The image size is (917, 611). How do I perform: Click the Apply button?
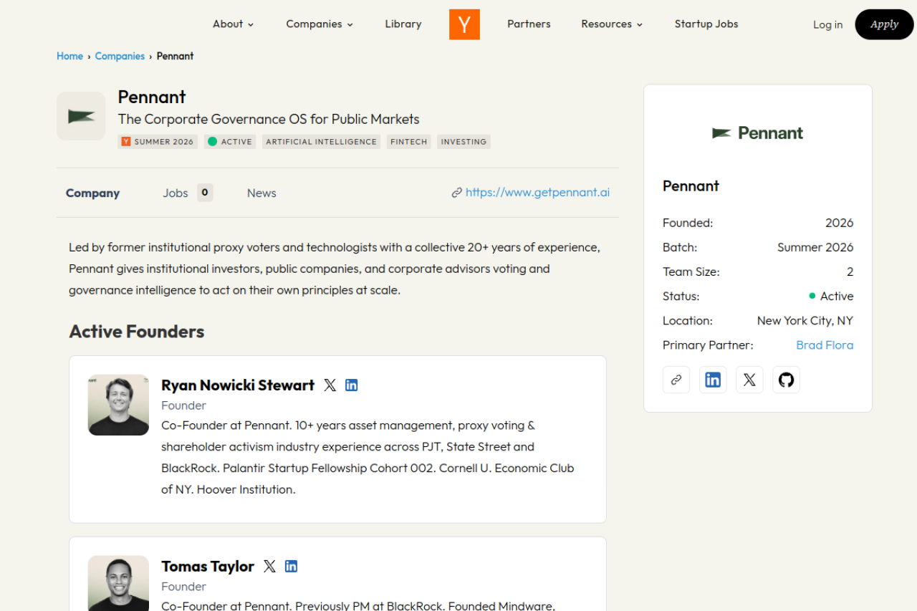[884, 24]
